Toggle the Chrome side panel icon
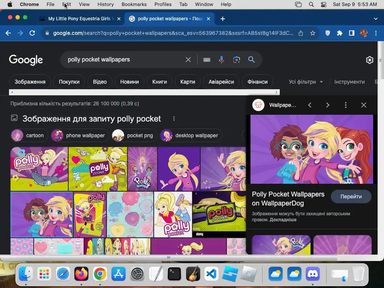This screenshot has width=384, height=288. 352,33
